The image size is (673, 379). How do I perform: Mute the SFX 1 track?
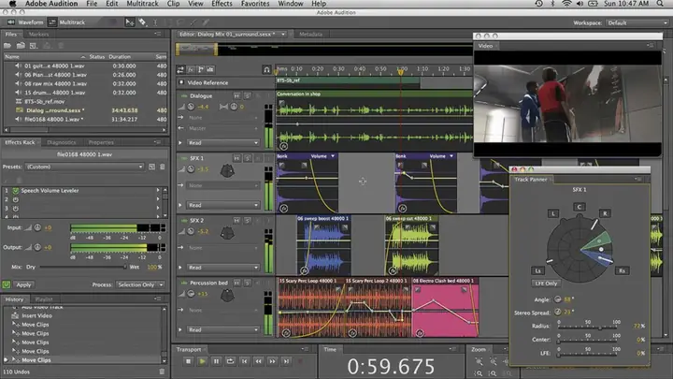click(x=236, y=158)
